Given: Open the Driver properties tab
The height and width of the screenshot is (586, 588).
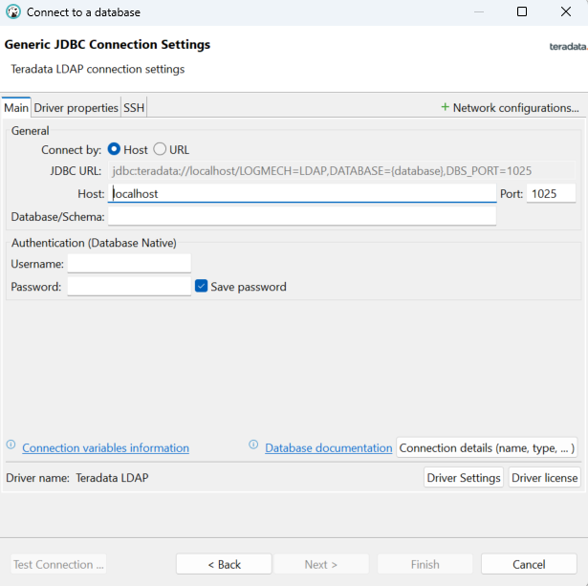Looking at the screenshot, I should [76, 108].
